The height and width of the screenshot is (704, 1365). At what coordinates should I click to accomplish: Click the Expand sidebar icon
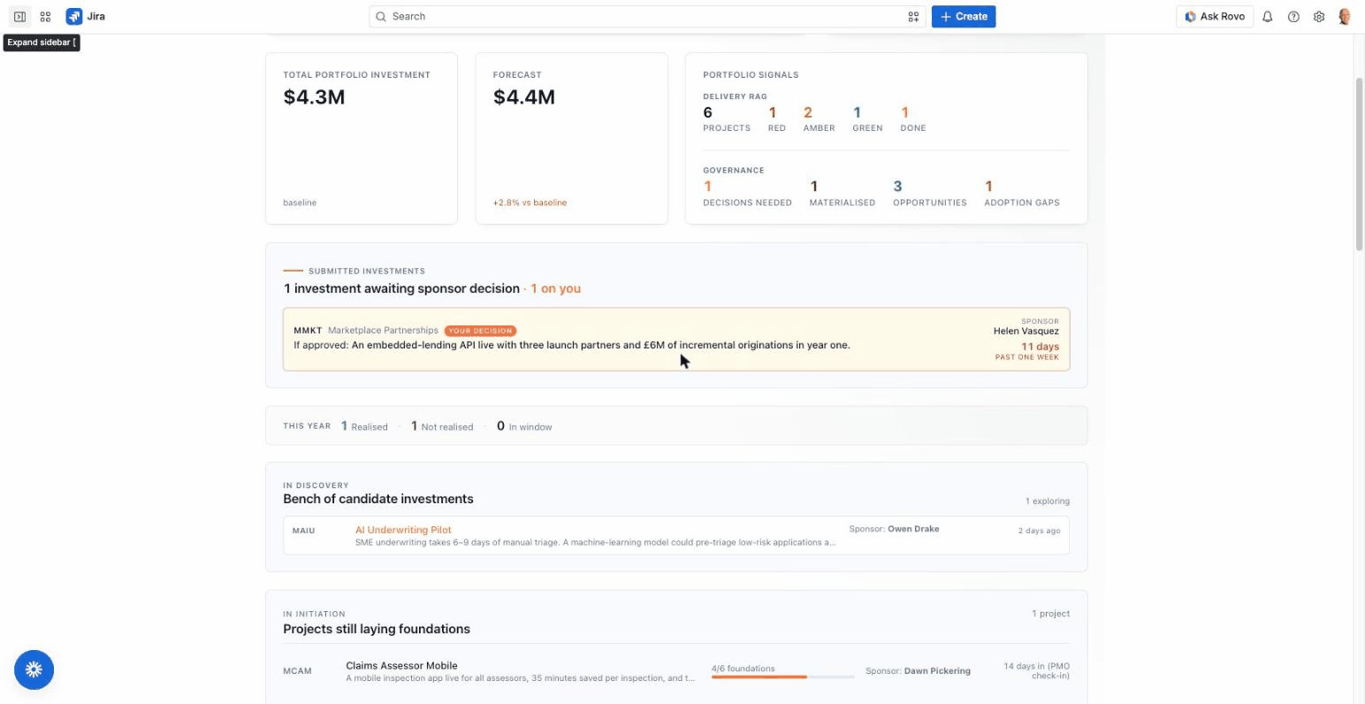[19, 17]
